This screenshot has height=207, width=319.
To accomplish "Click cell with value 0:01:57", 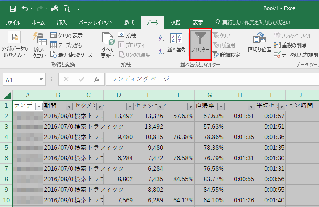I will click(x=271, y=116).
